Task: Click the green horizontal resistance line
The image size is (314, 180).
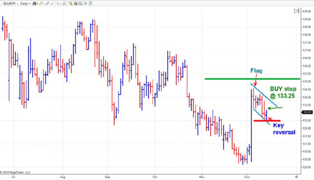Action: (x=253, y=79)
